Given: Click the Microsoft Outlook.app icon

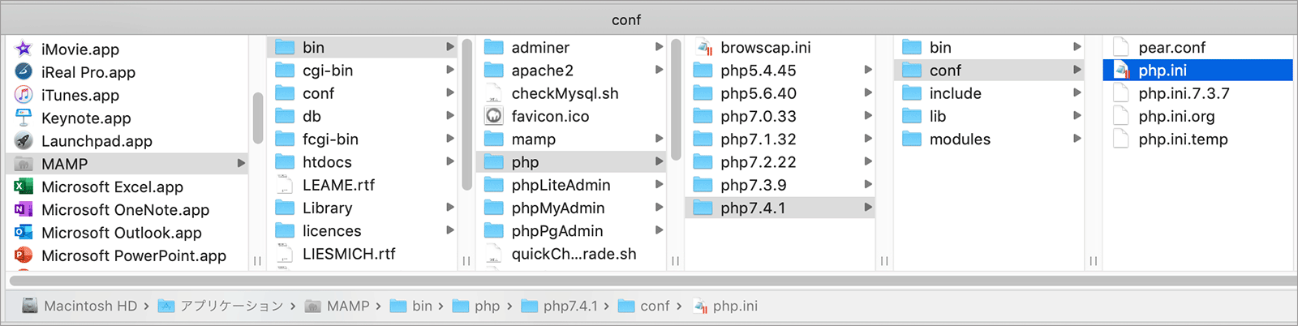Looking at the screenshot, I should tap(24, 232).
